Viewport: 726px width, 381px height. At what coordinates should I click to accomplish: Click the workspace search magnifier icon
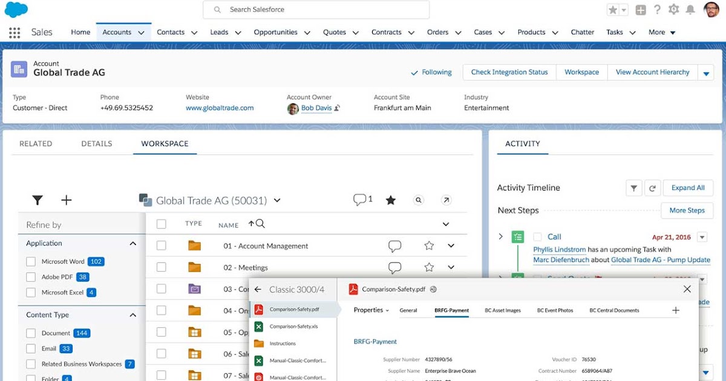[419, 200]
